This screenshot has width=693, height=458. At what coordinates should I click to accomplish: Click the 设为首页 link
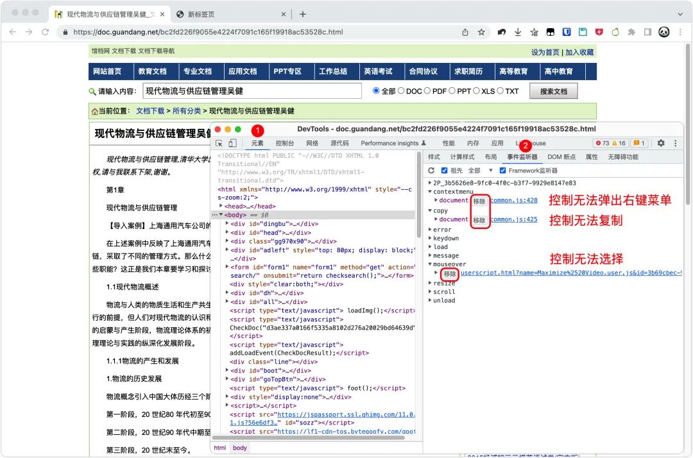click(x=545, y=52)
